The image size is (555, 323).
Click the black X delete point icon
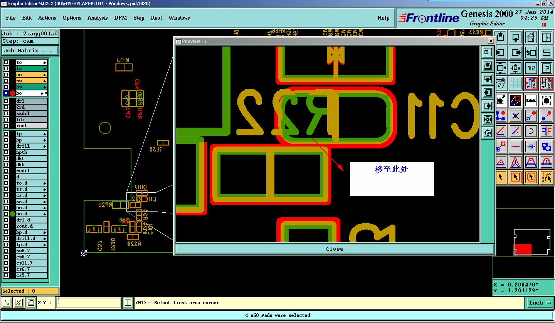tap(516, 116)
